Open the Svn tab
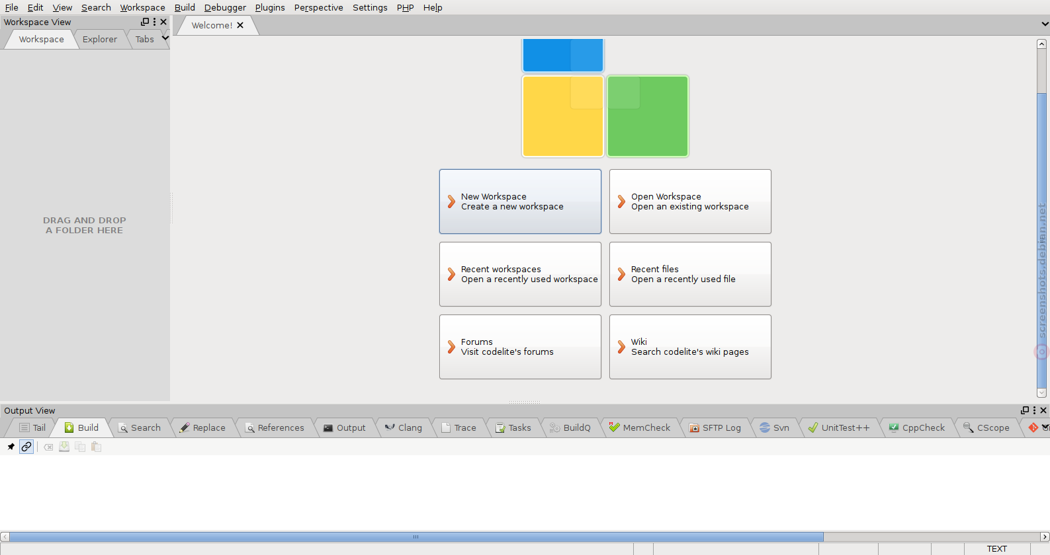This screenshot has height=555, width=1050. coord(775,427)
